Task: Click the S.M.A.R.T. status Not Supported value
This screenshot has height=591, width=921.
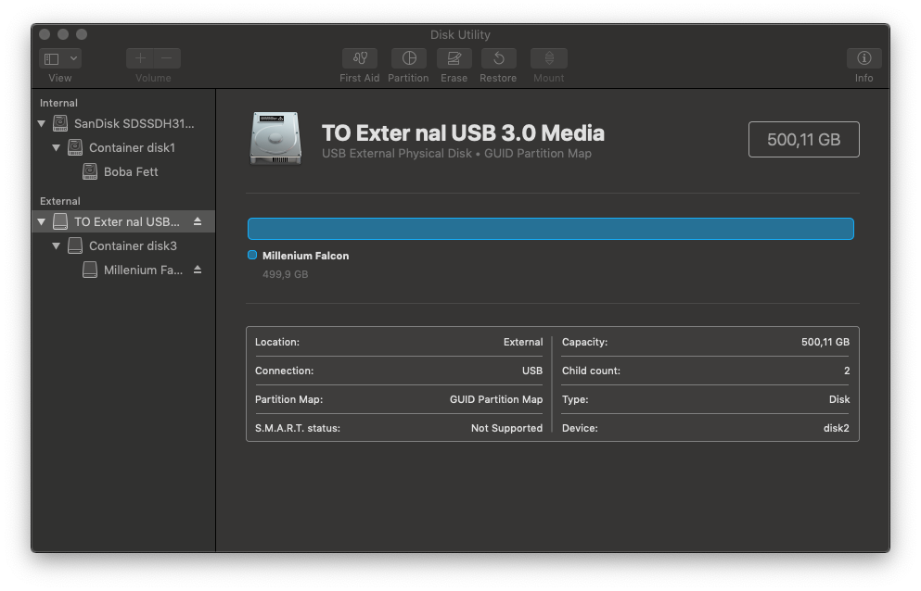Action: pyautogui.click(x=506, y=428)
